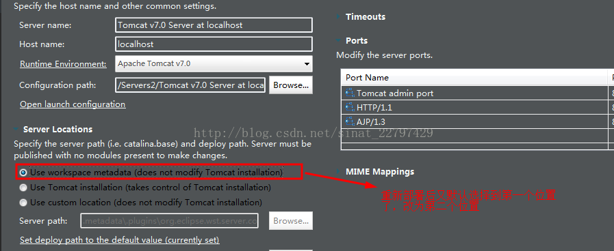Screen dimensions: 614x251
Task: Click the HTTP/1.1 port icon
Action: [x=350, y=107]
